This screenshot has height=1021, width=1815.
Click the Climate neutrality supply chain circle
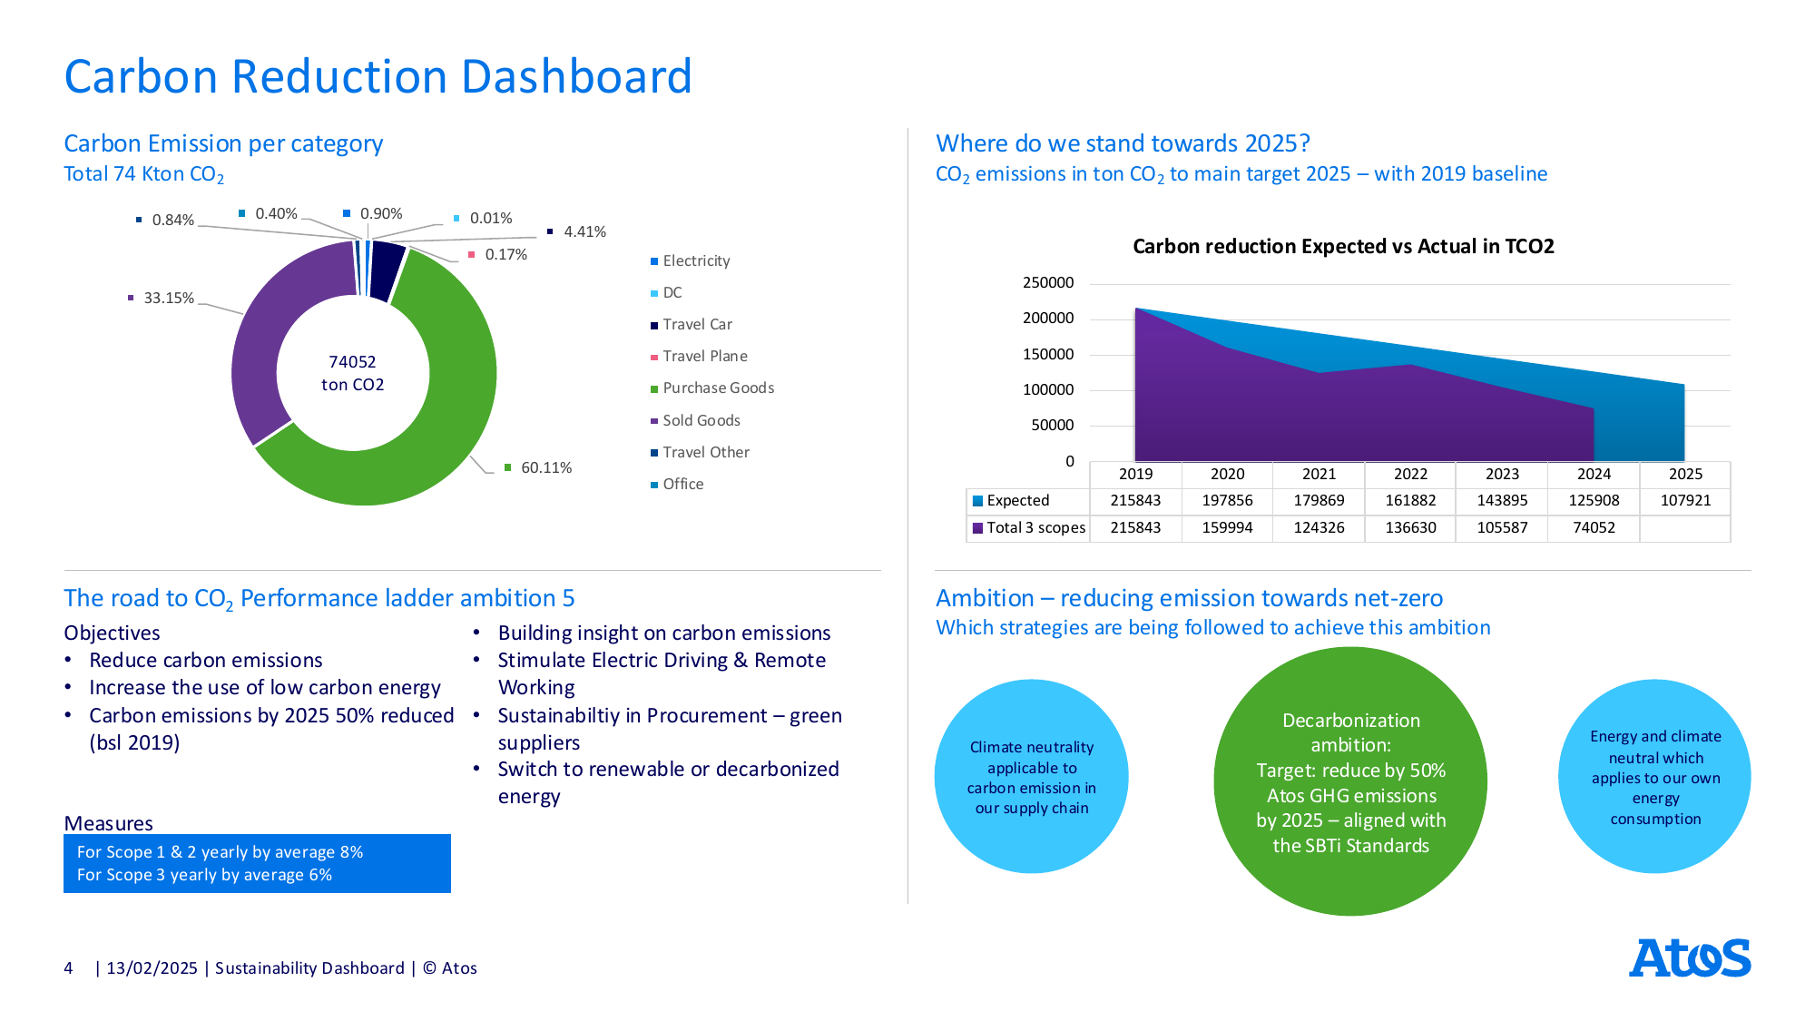pos(1032,777)
